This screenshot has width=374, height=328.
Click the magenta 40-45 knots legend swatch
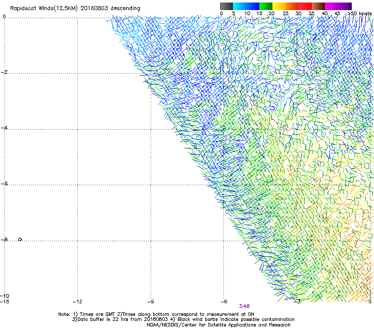coord(332,6)
